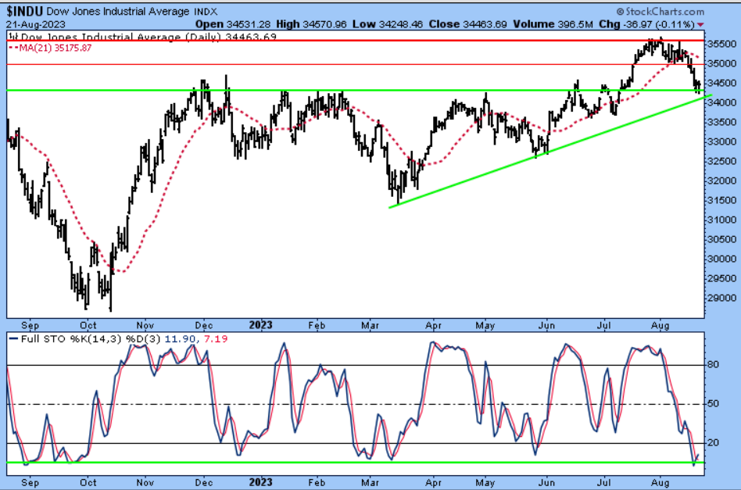Click the Close 34463.69 value

tap(468, 24)
